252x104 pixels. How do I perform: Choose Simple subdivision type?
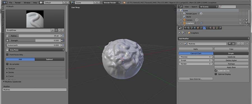click(x=231, y=53)
